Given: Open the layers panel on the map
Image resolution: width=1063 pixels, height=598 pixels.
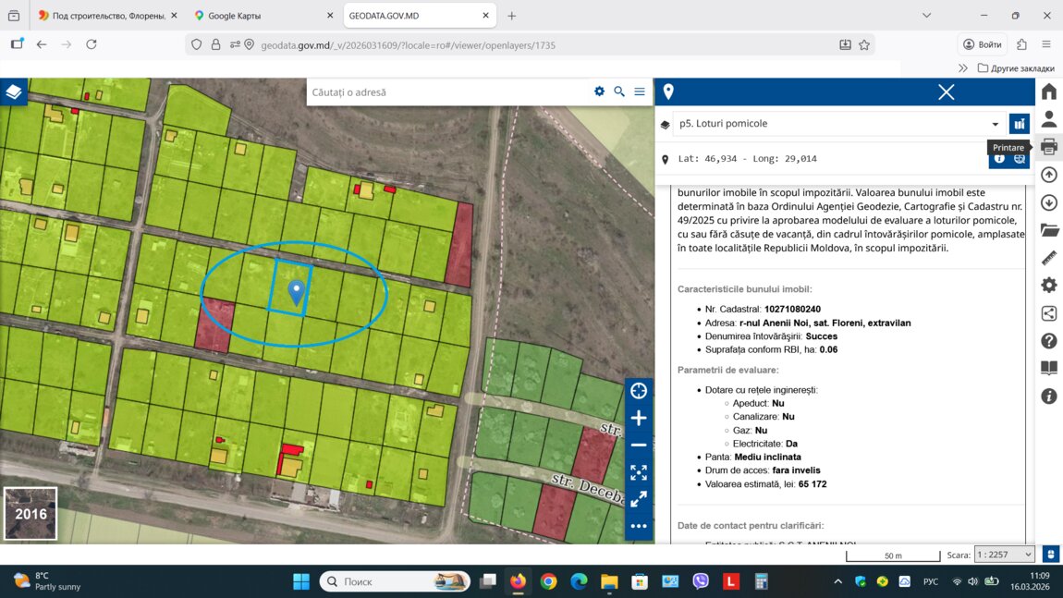Looking at the screenshot, I should pos(14,92).
